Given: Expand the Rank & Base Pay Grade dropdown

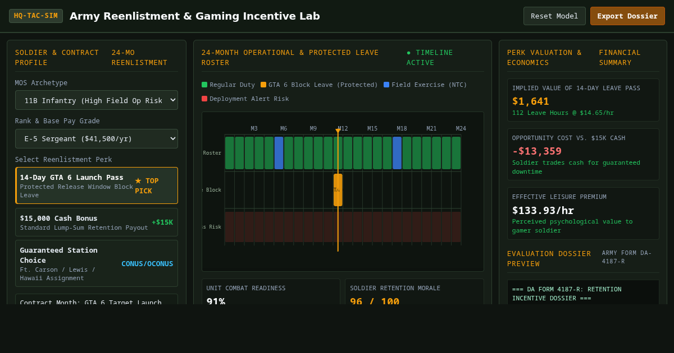Looking at the screenshot, I should [97, 138].
